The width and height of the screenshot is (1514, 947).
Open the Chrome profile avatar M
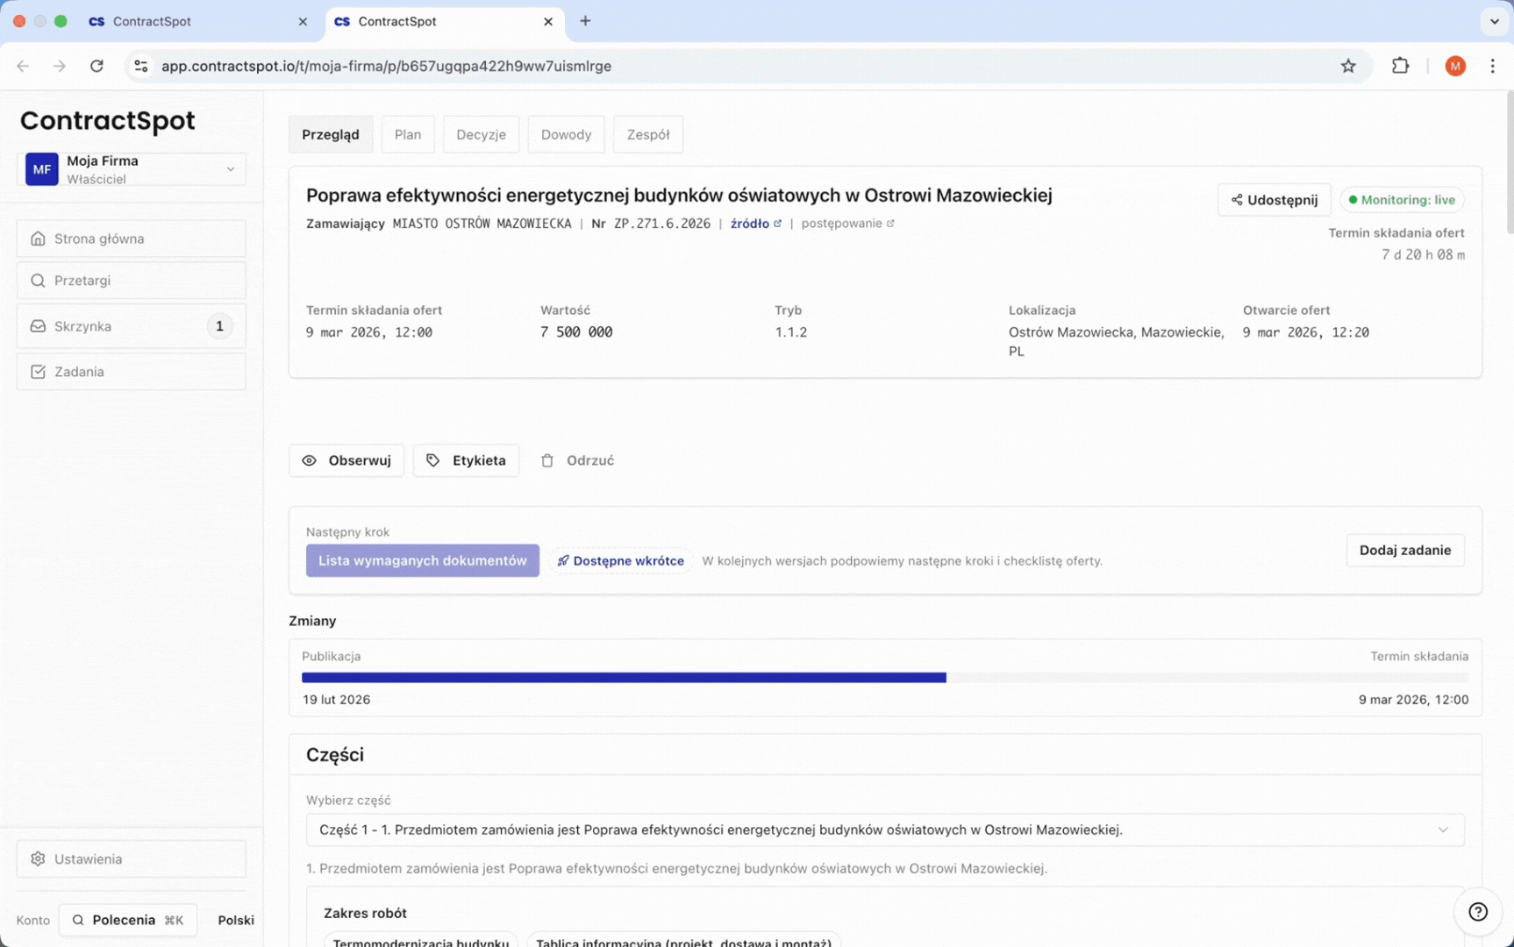1455,66
